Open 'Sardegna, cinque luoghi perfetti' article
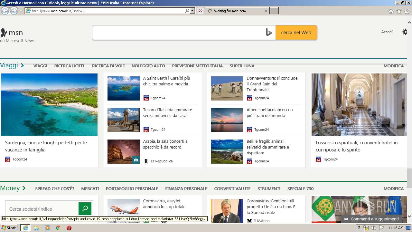 click(46, 146)
